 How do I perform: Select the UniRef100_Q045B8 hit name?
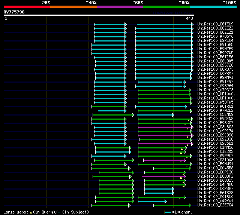point(215,168)
